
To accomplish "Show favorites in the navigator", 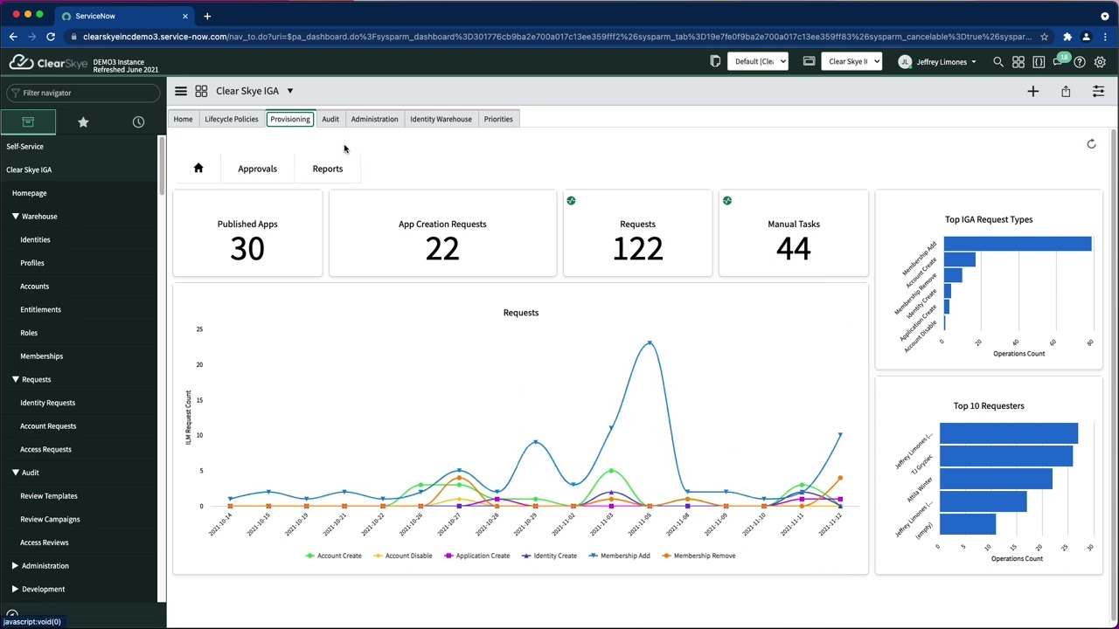I will pyautogui.click(x=83, y=122).
